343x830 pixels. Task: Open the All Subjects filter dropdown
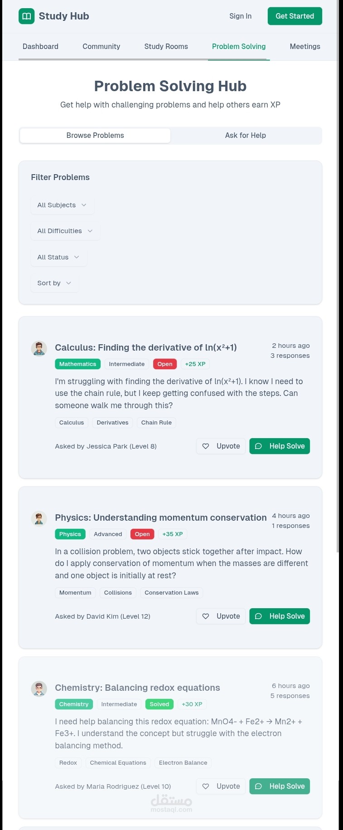pos(62,205)
